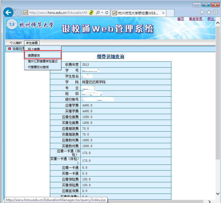Choose 代管费支出查询 menu entry
The width and height of the screenshot is (221, 203).
[38, 67]
